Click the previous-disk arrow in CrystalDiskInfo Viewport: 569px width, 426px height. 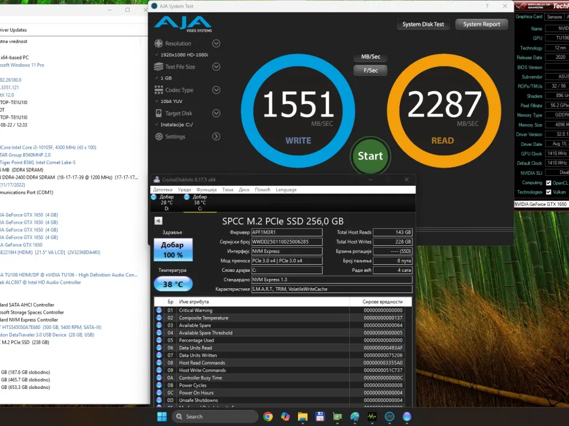click(x=158, y=221)
